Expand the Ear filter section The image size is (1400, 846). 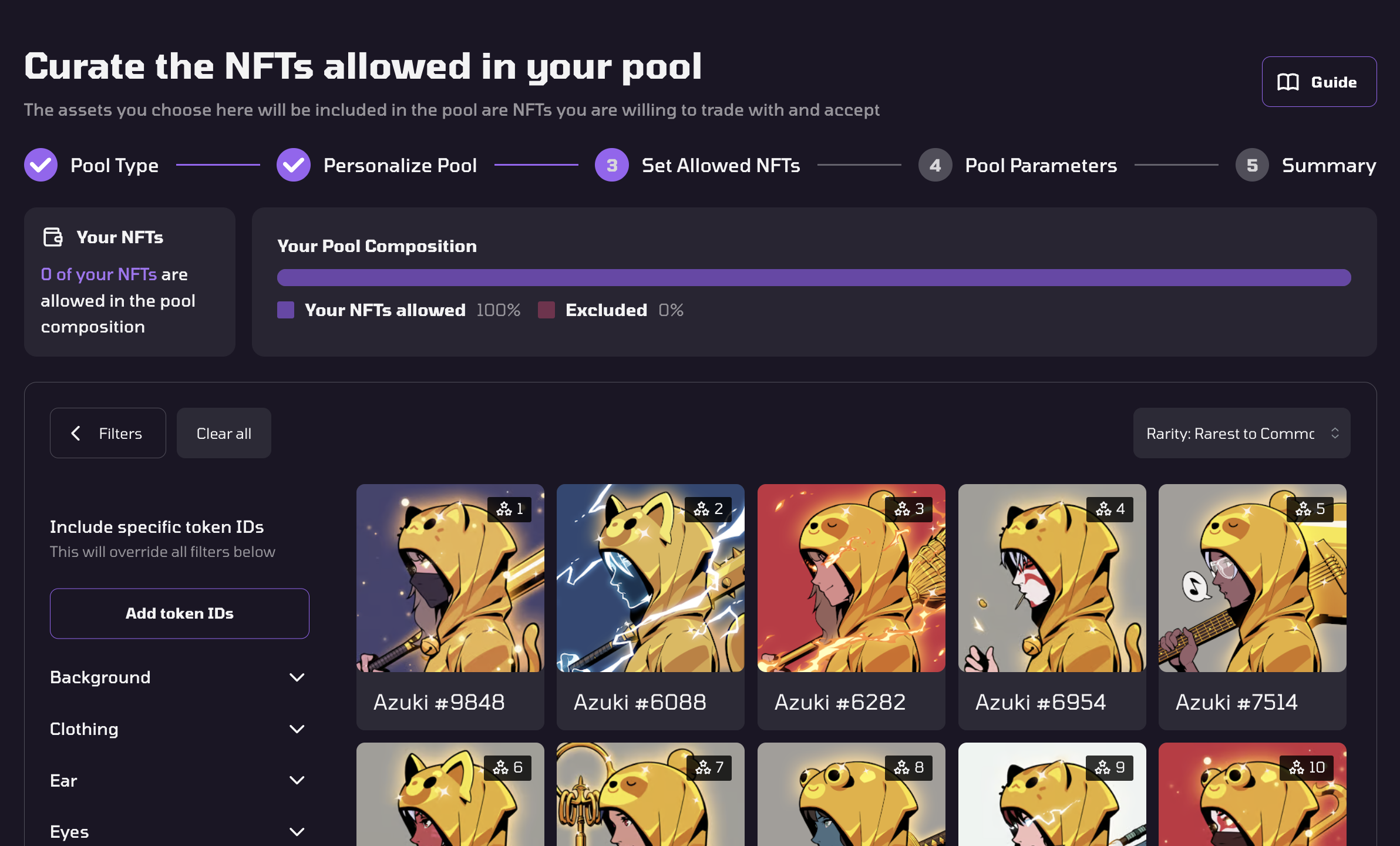pos(297,780)
